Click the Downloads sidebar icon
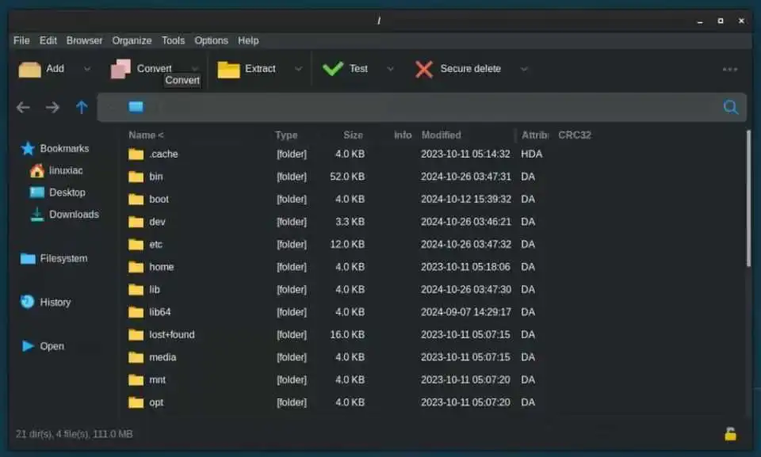Image resolution: width=761 pixels, height=457 pixels. (37, 215)
